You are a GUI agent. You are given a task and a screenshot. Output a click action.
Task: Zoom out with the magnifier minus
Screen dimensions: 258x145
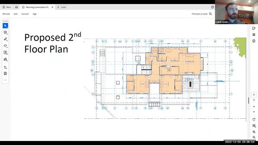(254, 137)
